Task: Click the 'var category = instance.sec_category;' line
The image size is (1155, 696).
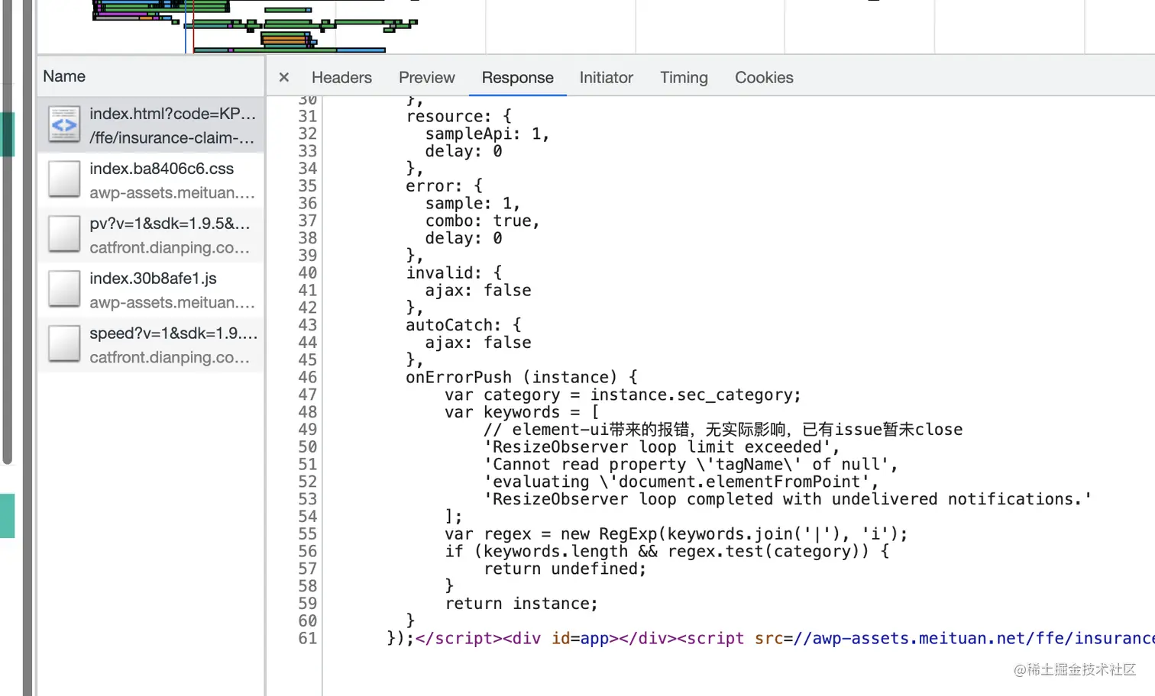Action: coord(623,395)
